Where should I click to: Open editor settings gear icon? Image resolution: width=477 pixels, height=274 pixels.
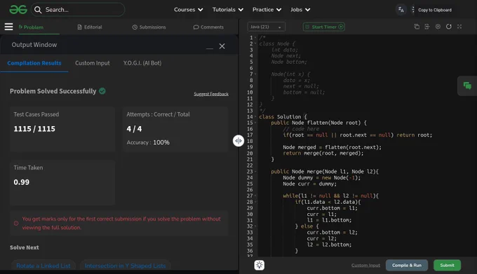point(438,27)
